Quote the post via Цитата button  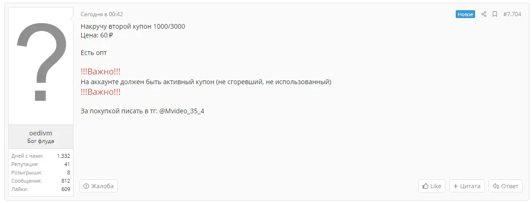coord(467,186)
